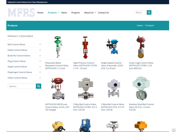This screenshot has height=132, width=176.
Task: Open High-Pressure Control Valve title link
Action: pyautogui.click(x=85, y=65)
